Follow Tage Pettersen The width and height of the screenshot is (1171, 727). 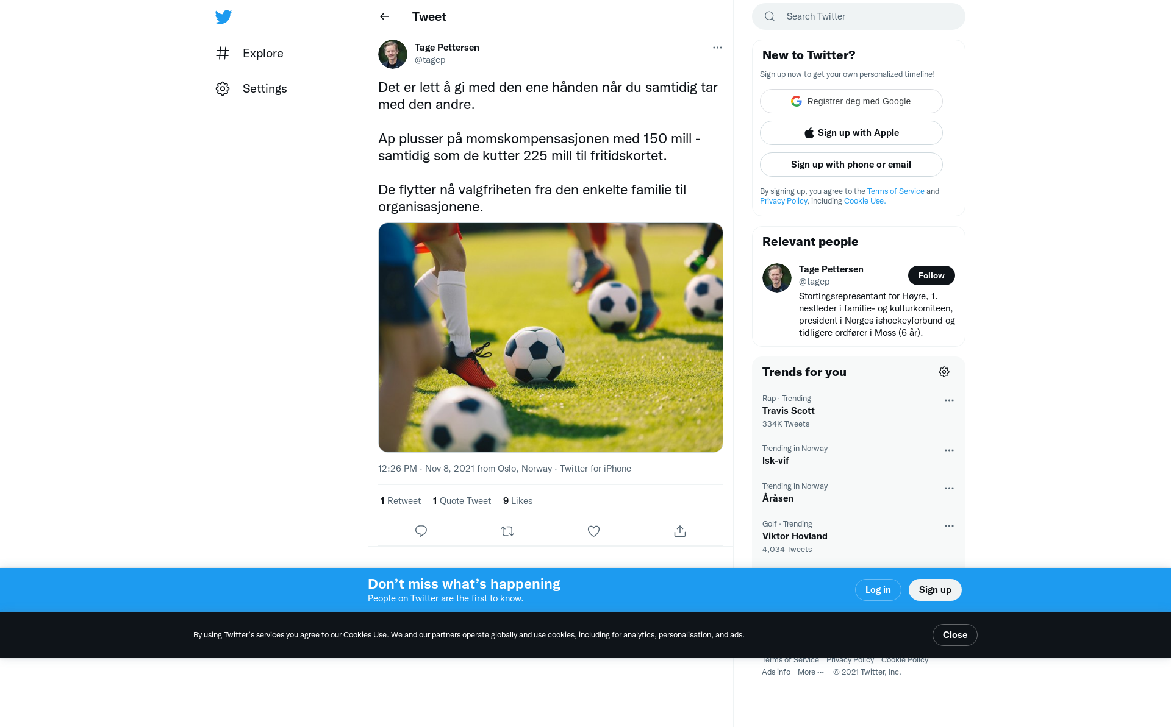pyautogui.click(x=931, y=275)
